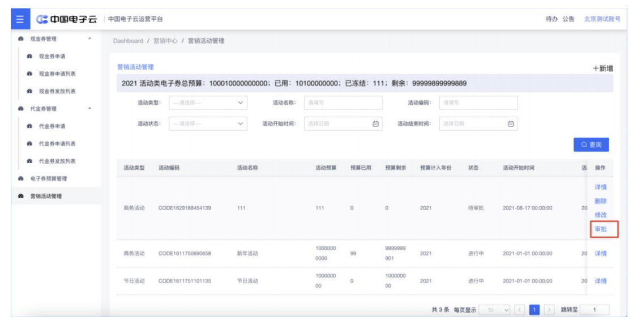Image resolution: width=633 pixels, height=328 pixels.
Task: Click the 活动预算 column header
Action: tap(326, 168)
